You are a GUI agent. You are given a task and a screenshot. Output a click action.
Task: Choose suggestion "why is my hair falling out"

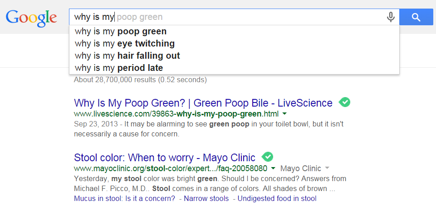tap(127, 56)
